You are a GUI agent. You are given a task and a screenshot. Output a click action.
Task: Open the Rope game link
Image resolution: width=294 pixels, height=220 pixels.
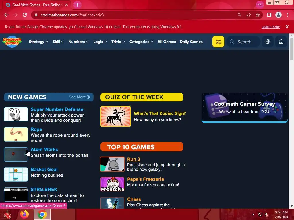pyautogui.click(x=36, y=129)
